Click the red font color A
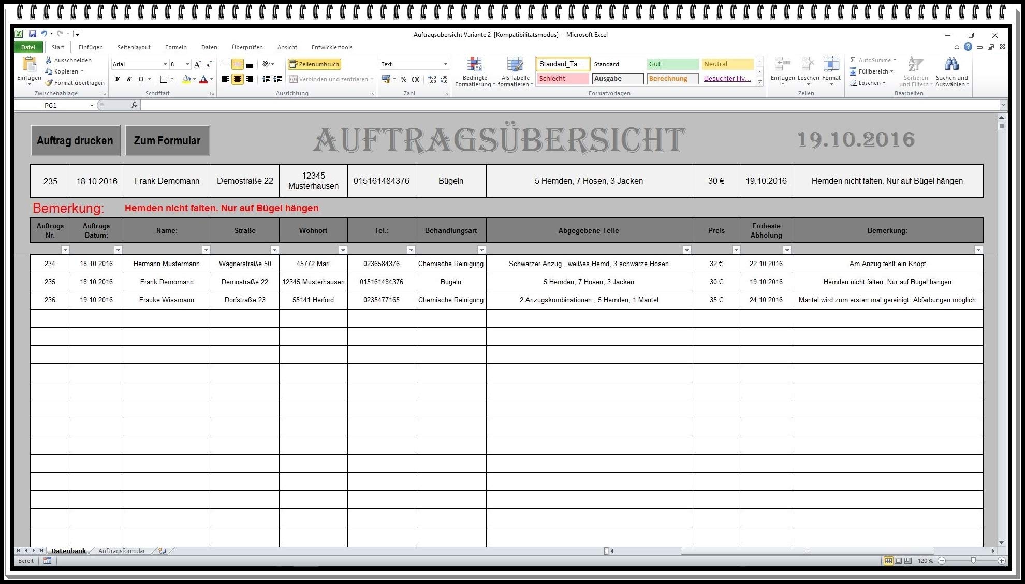Image resolution: width=1025 pixels, height=584 pixels. point(203,79)
